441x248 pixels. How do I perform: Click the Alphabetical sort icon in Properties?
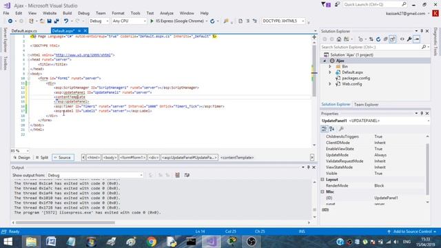(x=332, y=129)
